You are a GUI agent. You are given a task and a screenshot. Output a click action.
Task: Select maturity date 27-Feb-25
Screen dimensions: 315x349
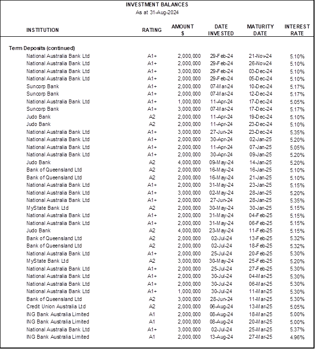click(x=260, y=269)
